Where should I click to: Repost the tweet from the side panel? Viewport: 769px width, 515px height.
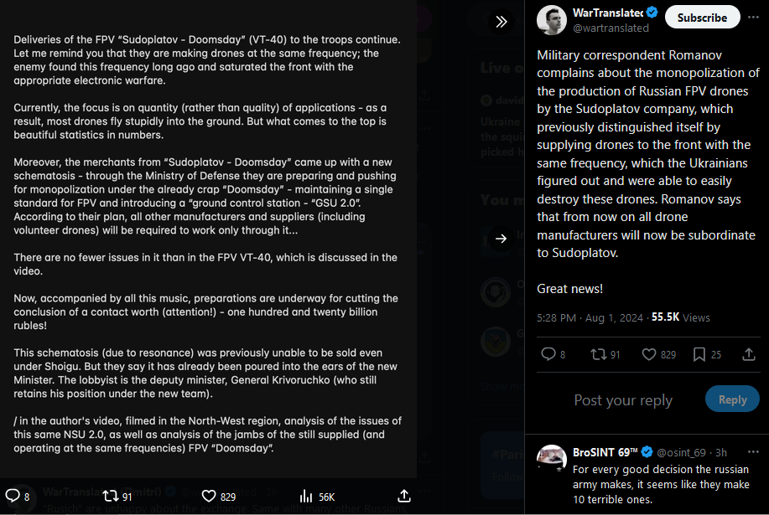click(599, 354)
